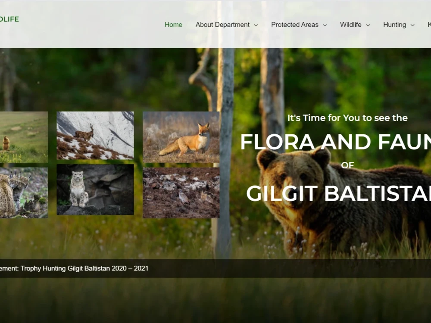The image size is (431, 323).
Task: Open the ibex on snowy slope photo
Action: [95, 135]
